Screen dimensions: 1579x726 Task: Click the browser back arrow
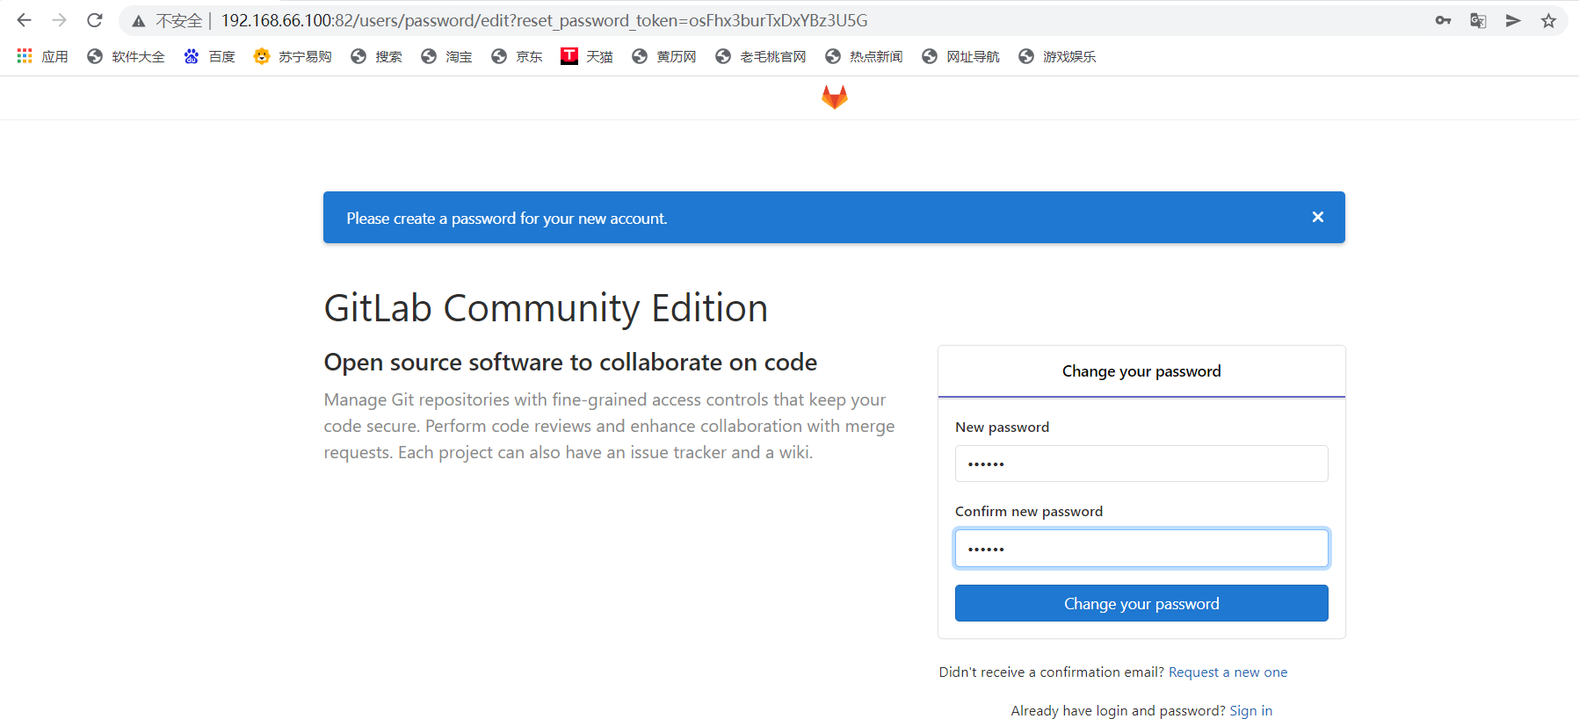tap(24, 20)
